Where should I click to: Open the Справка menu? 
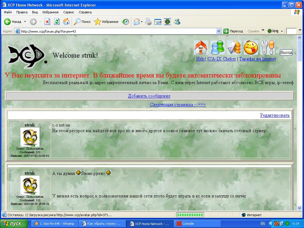pyautogui.click(x=85, y=12)
